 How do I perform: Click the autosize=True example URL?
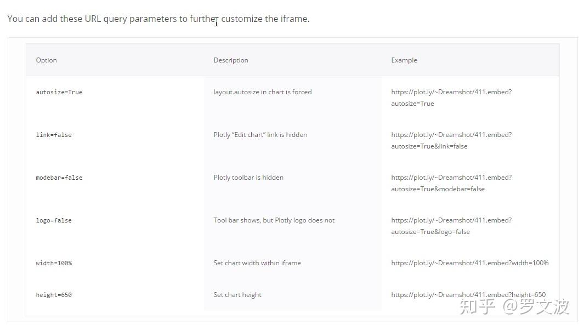tap(451, 98)
